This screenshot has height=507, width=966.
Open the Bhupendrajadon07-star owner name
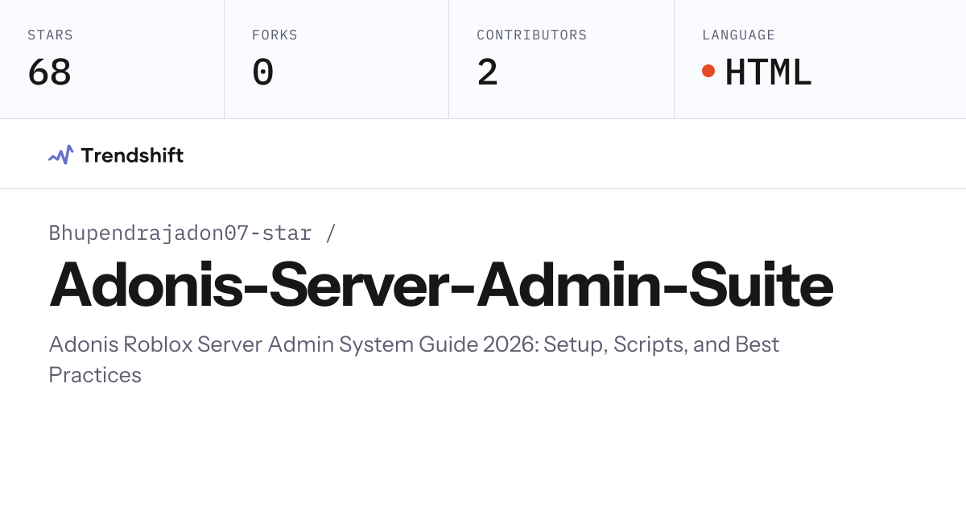pyautogui.click(x=180, y=233)
